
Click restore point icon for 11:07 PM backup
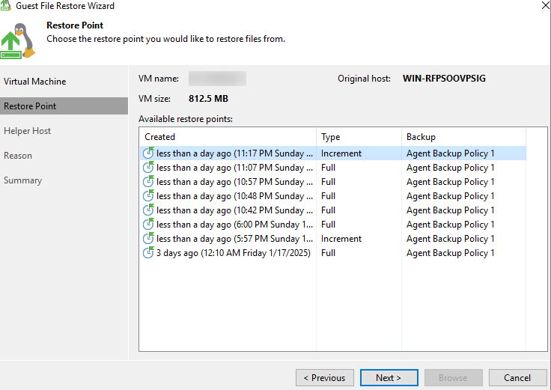coord(148,168)
